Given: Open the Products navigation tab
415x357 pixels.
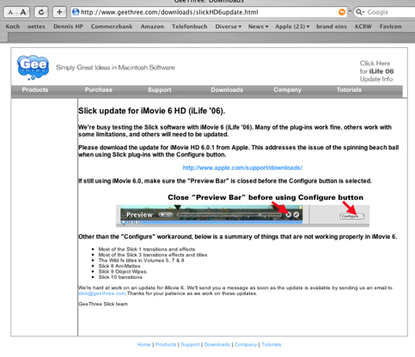Looking at the screenshot, I should click(x=35, y=90).
